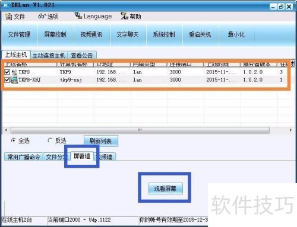Select the TKP9-XNJ host computer icon

click(14, 80)
